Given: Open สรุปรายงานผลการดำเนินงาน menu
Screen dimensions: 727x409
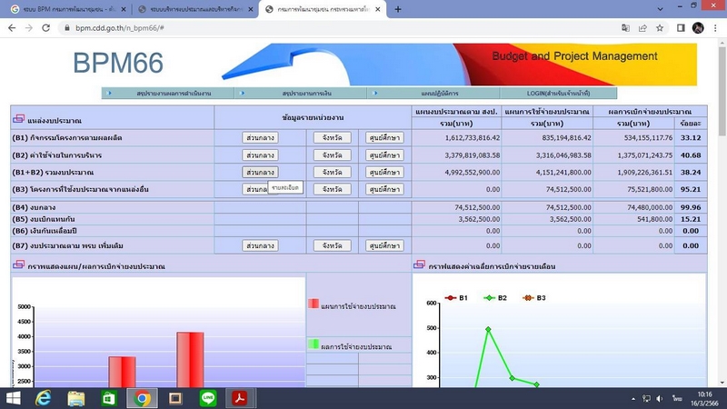Looking at the screenshot, I should click(x=168, y=94).
